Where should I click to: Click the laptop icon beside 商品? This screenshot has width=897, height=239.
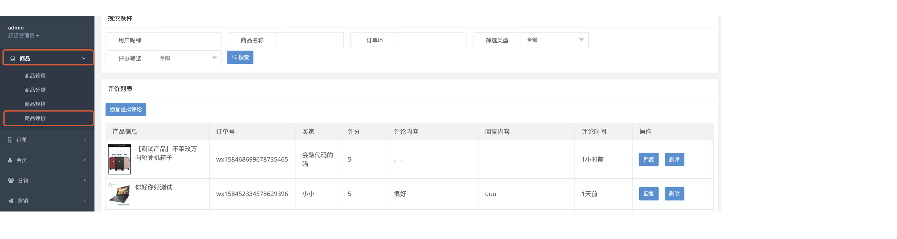click(13, 58)
